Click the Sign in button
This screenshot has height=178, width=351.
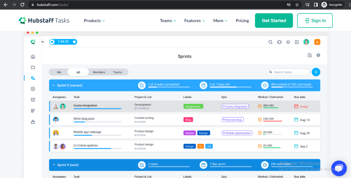pyautogui.click(x=315, y=21)
